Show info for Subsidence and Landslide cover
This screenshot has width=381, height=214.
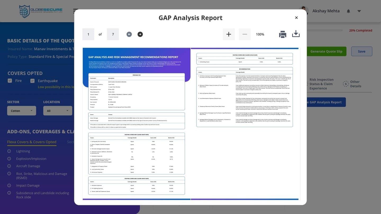click(9, 193)
